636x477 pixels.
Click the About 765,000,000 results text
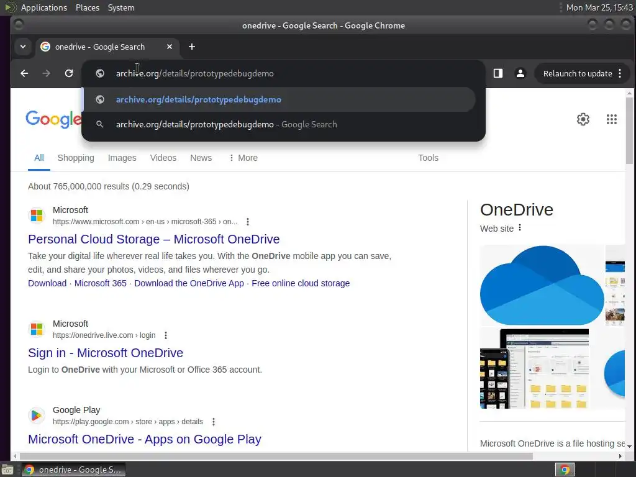tap(109, 186)
